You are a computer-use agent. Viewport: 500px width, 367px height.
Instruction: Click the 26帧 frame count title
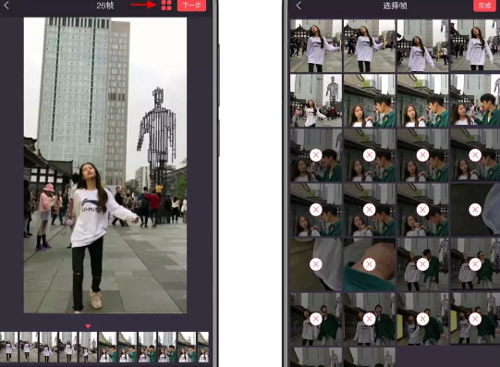pos(105,6)
